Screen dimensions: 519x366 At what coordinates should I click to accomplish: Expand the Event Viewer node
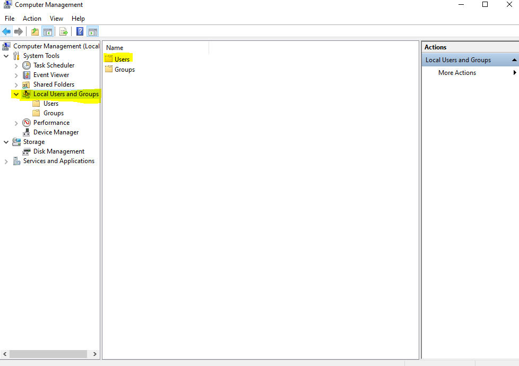[x=16, y=75]
